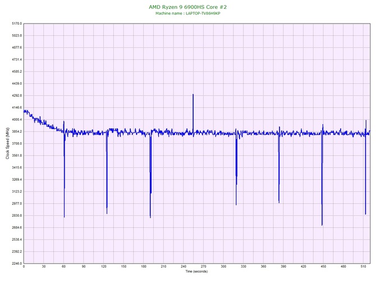
Task: Click the 4292.8 y-axis value
Action: pyautogui.click(x=17, y=96)
